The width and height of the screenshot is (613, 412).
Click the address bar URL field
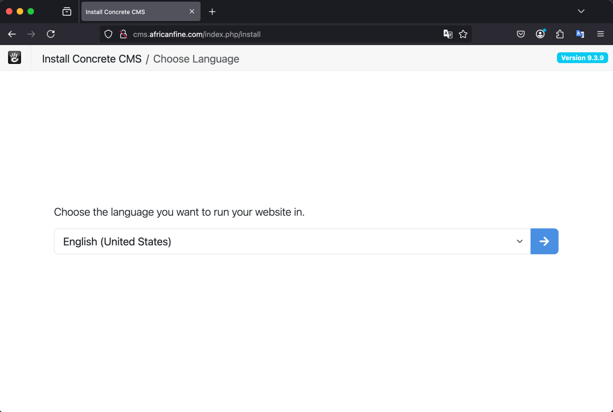[x=279, y=34]
